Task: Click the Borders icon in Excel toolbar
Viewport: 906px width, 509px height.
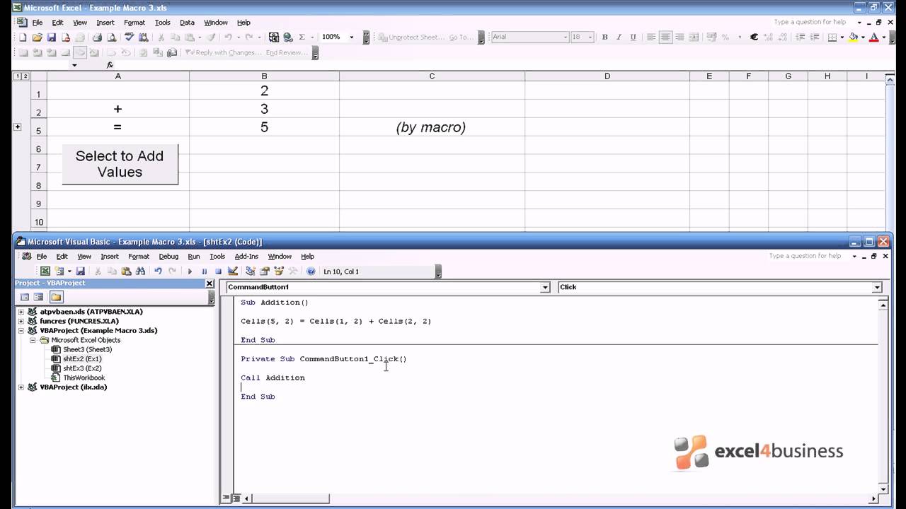Action: pos(832,37)
